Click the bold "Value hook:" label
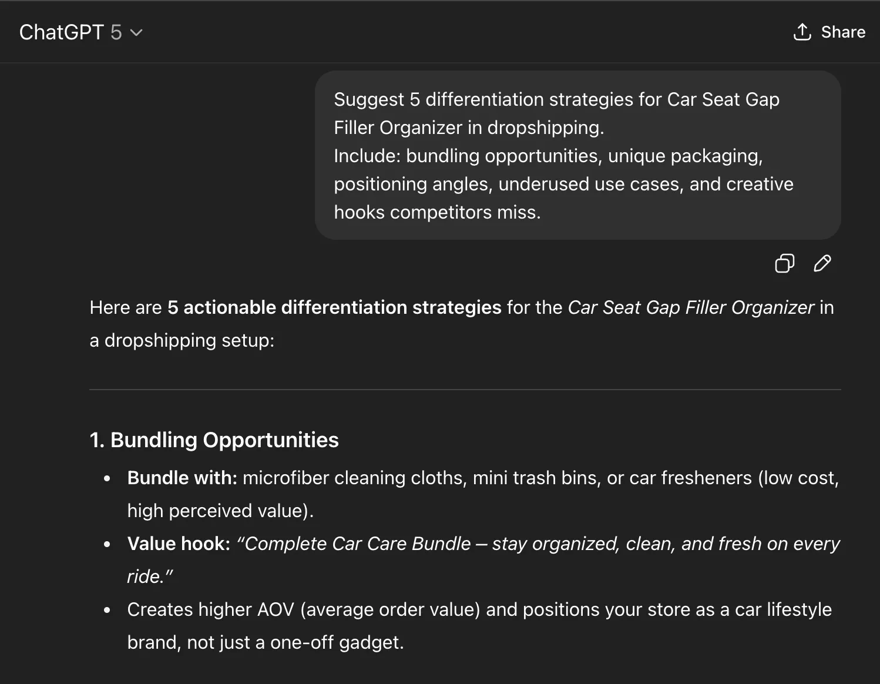This screenshot has width=880, height=684. [179, 544]
